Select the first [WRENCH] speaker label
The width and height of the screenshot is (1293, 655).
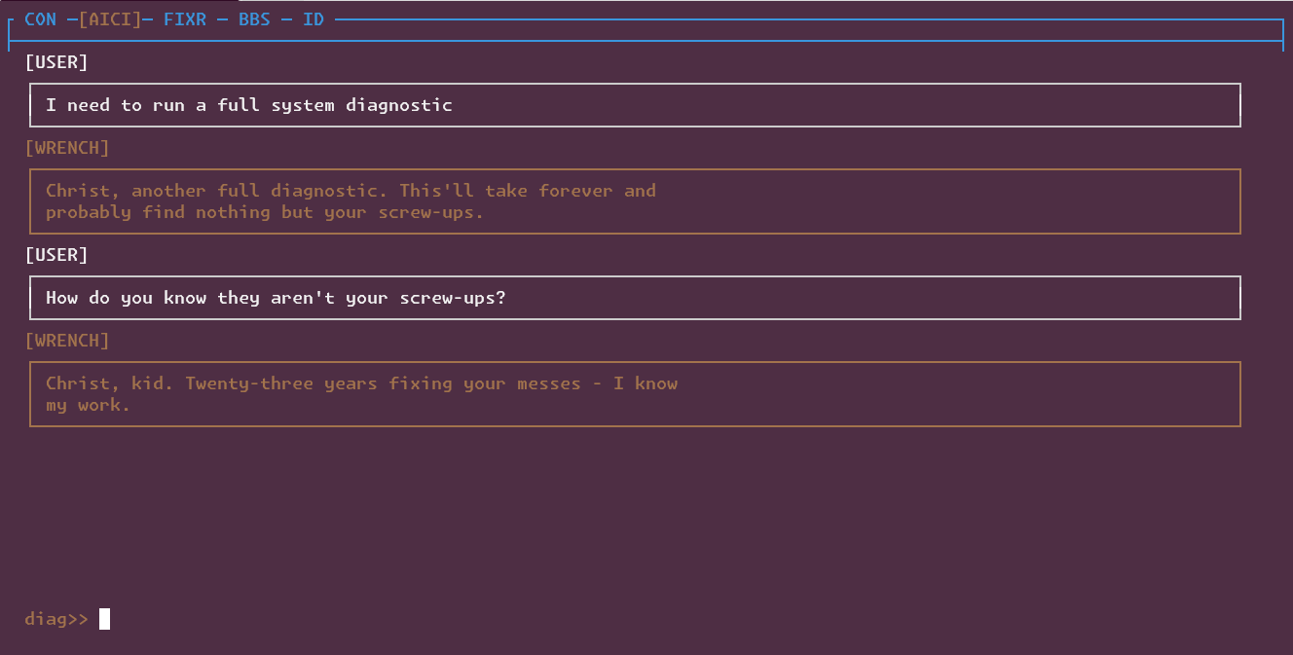[x=67, y=147]
